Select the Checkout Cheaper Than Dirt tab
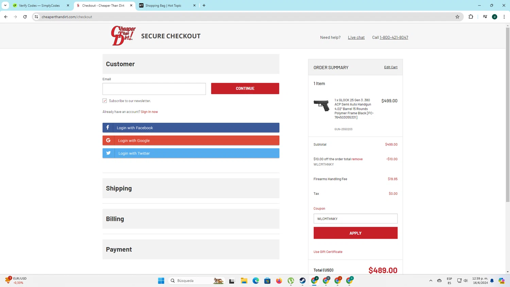 click(104, 5)
